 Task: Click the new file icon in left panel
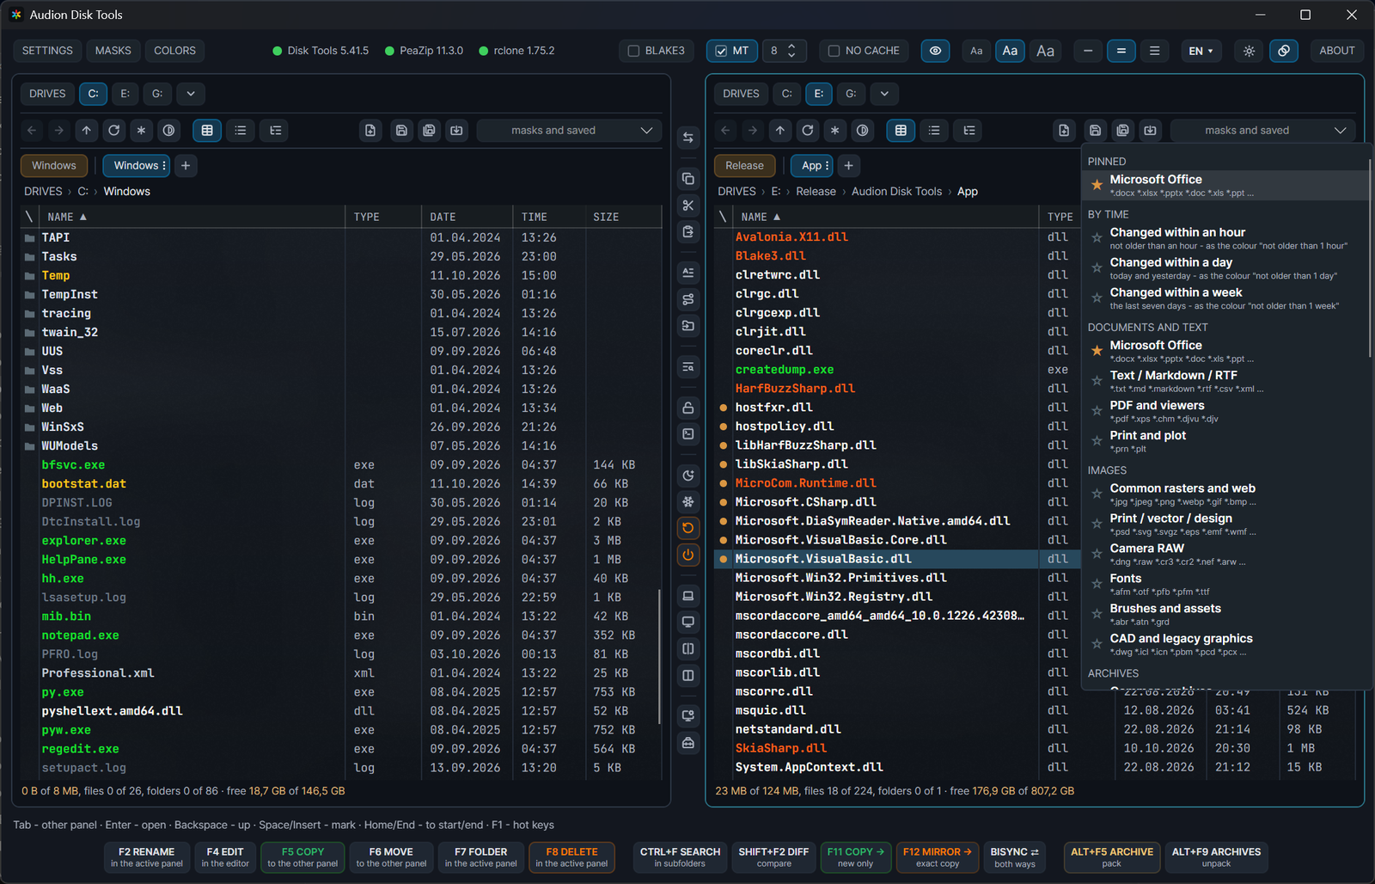(370, 131)
